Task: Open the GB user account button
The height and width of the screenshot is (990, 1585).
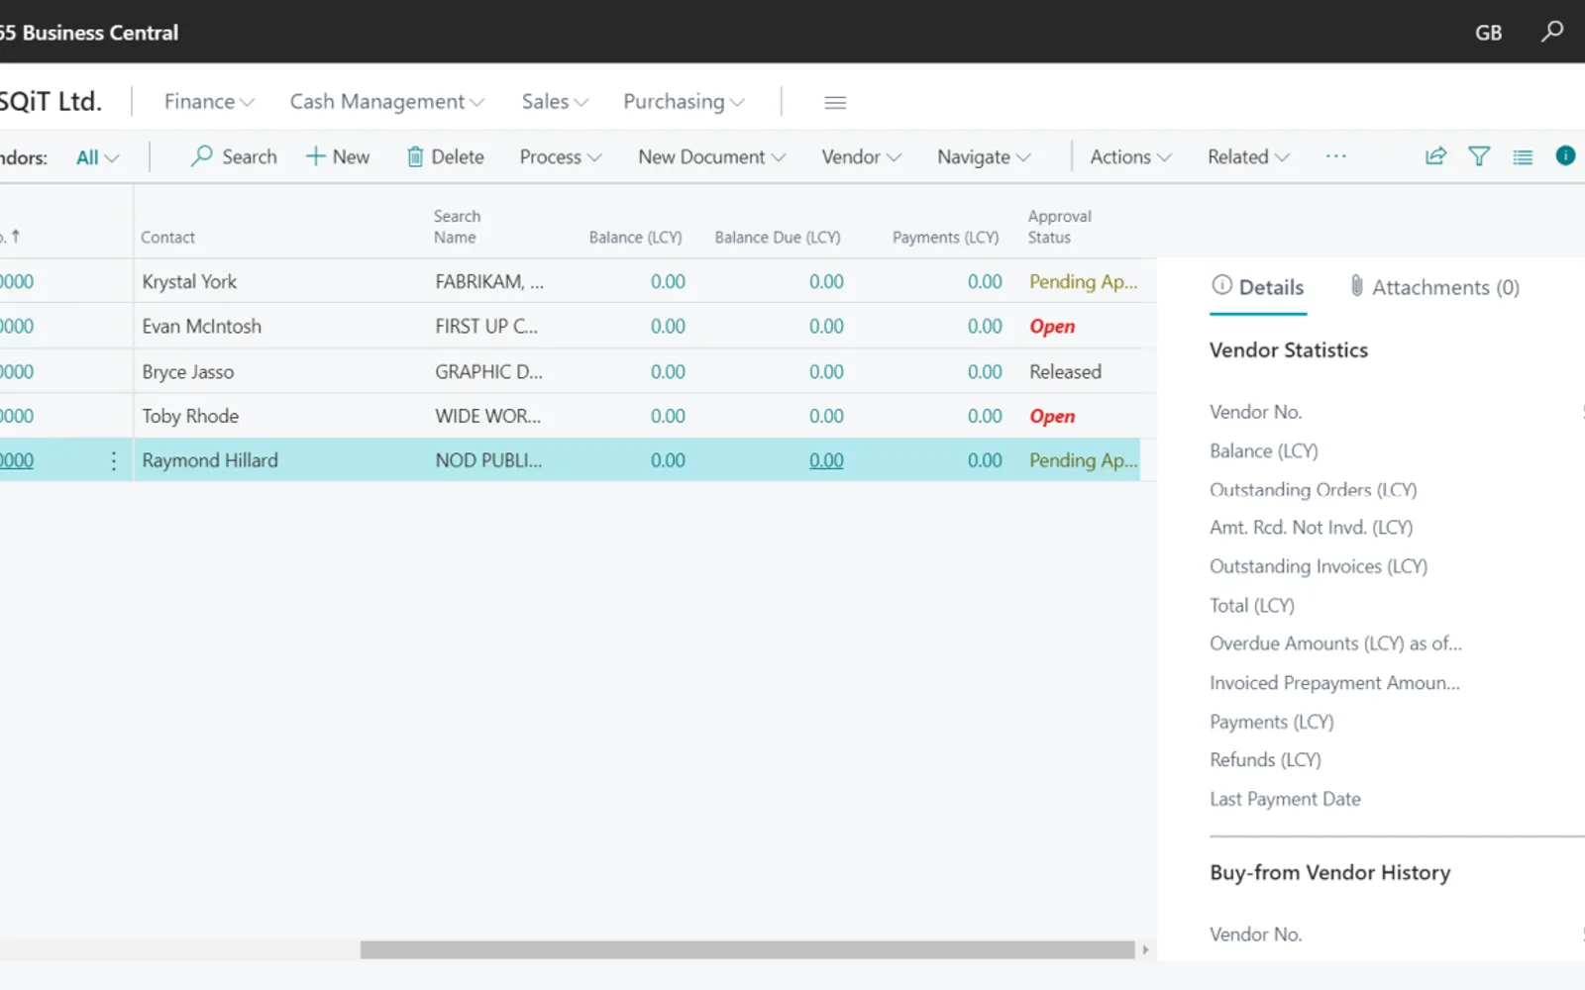Action: pyautogui.click(x=1488, y=33)
